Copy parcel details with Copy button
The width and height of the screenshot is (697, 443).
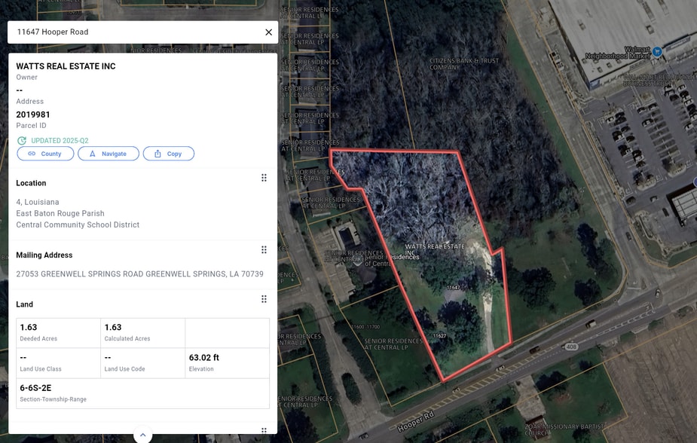(169, 154)
